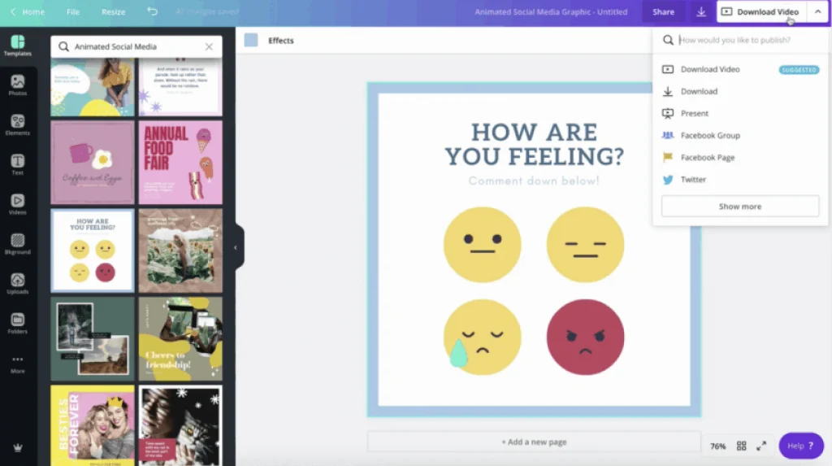Click the Show more button
This screenshot has width=832, height=466.
coord(739,207)
